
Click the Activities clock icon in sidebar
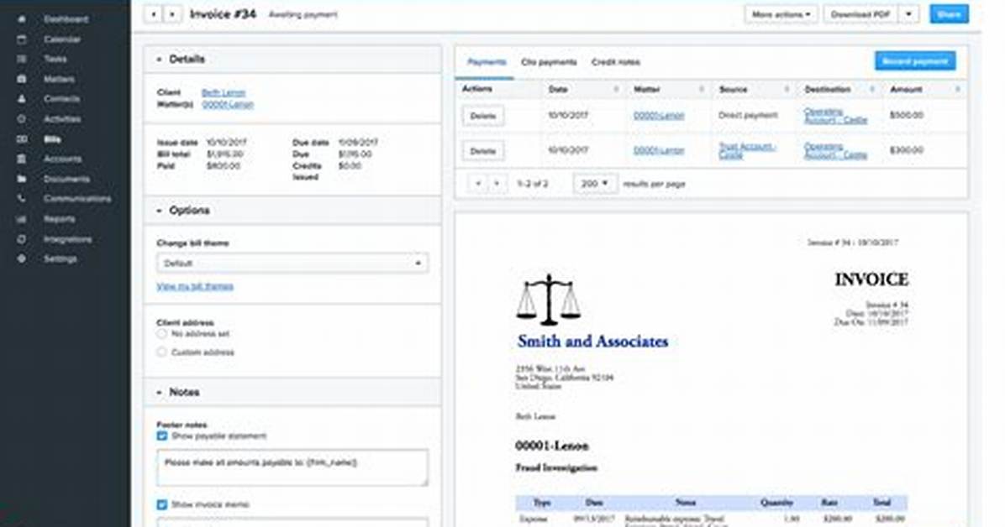22,119
